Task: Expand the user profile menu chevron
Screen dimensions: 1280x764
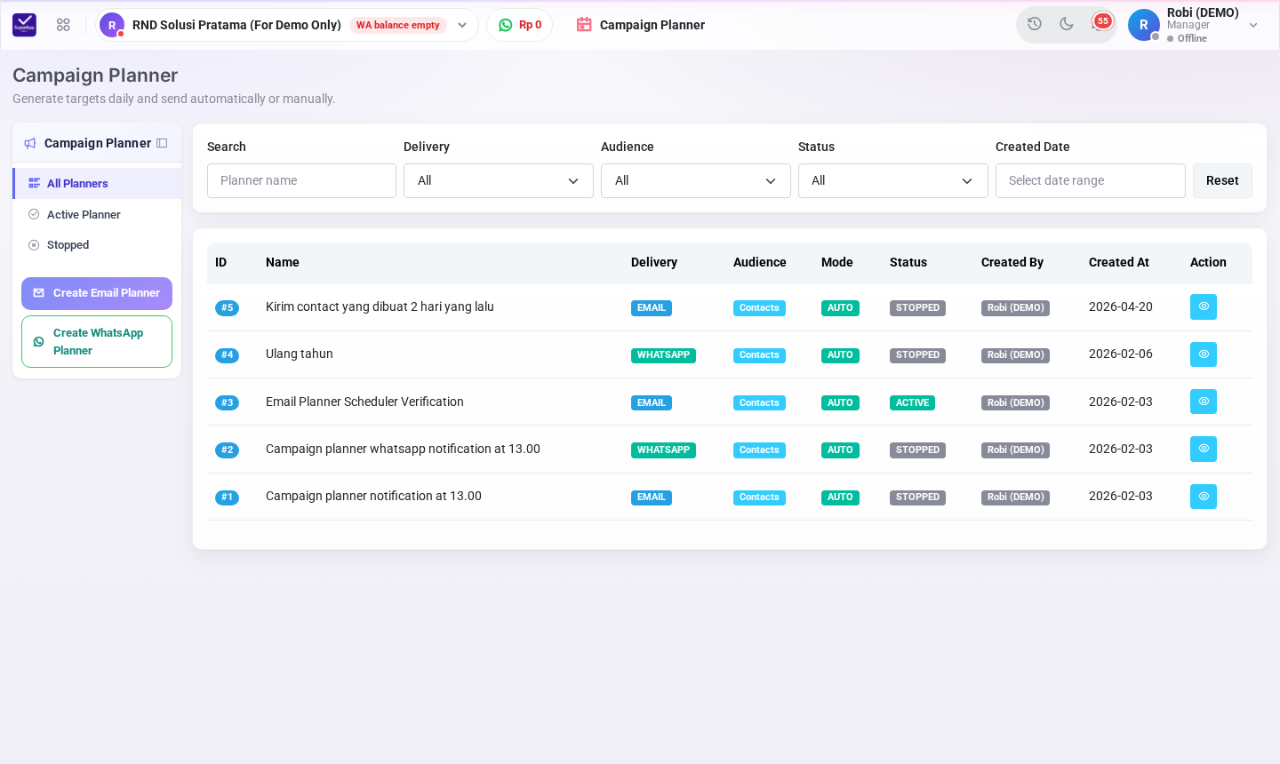Action: click(1253, 25)
